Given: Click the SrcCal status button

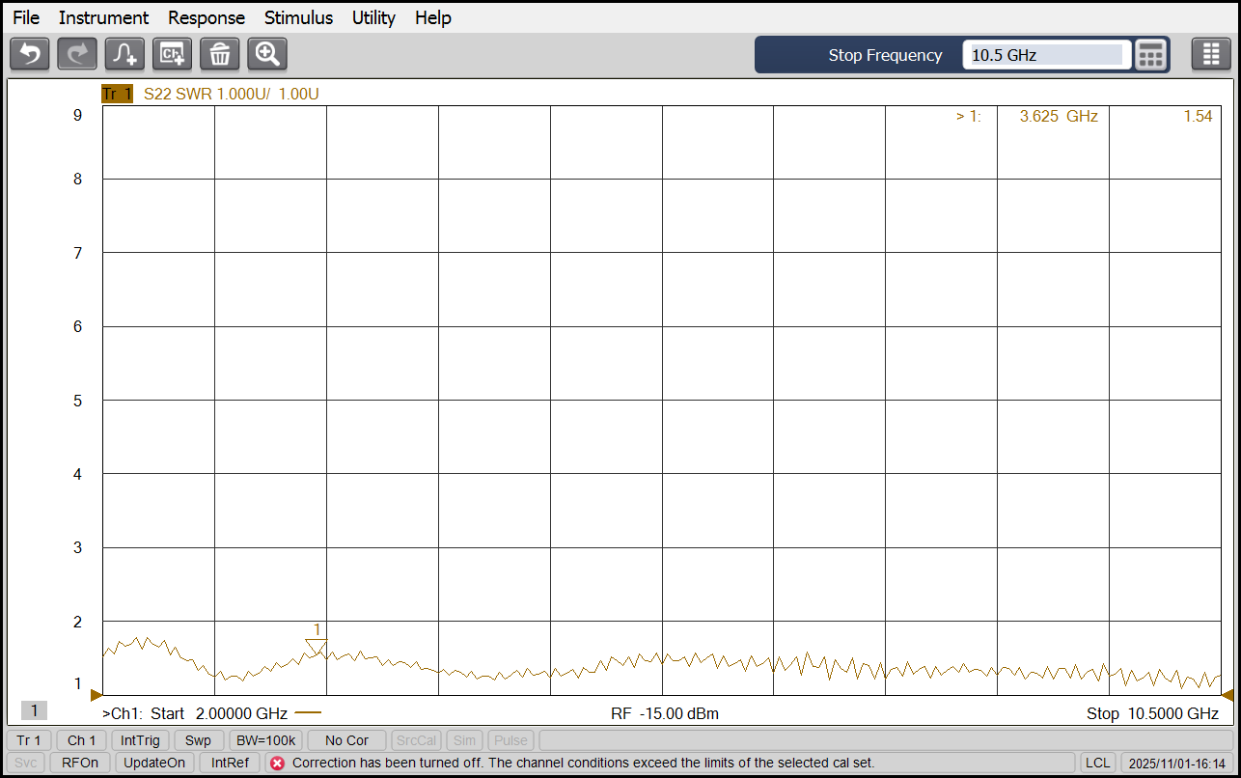Looking at the screenshot, I should pos(417,740).
